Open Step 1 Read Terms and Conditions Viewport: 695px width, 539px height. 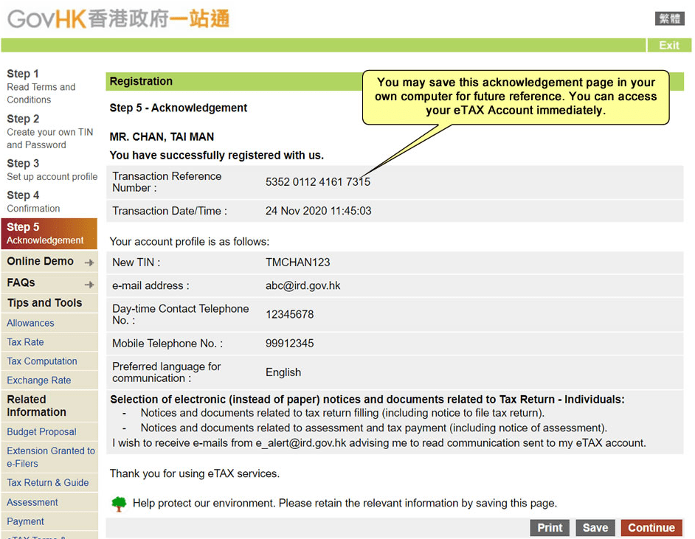pos(41,86)
